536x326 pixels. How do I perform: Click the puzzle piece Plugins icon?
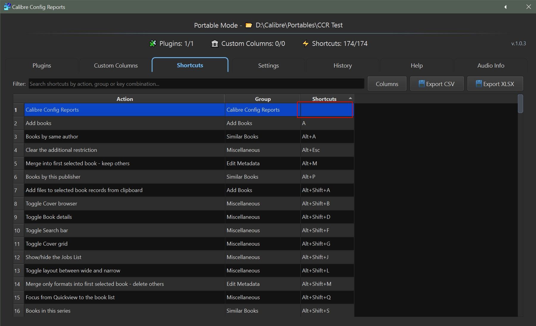click(153, 43)
